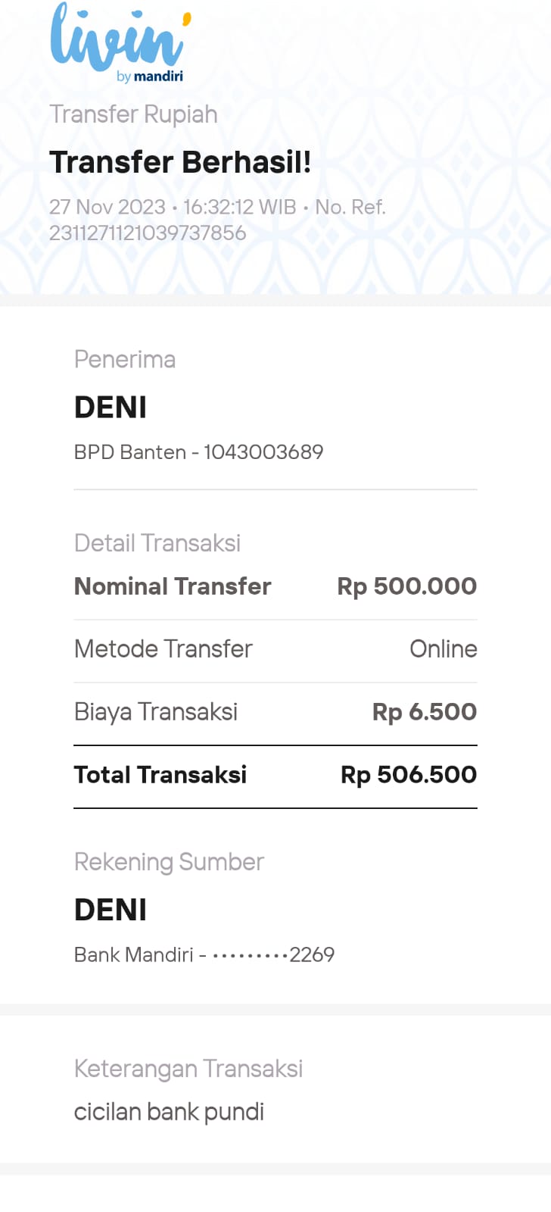The image size is (551, 1212).
Task: Select the Rekening Sumber section label
Action: pos(169,862)
